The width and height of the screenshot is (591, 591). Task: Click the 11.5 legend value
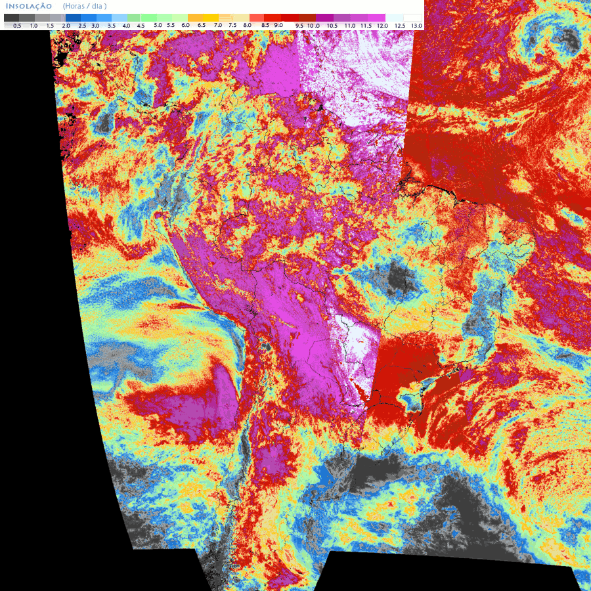(x=366, y=26)
